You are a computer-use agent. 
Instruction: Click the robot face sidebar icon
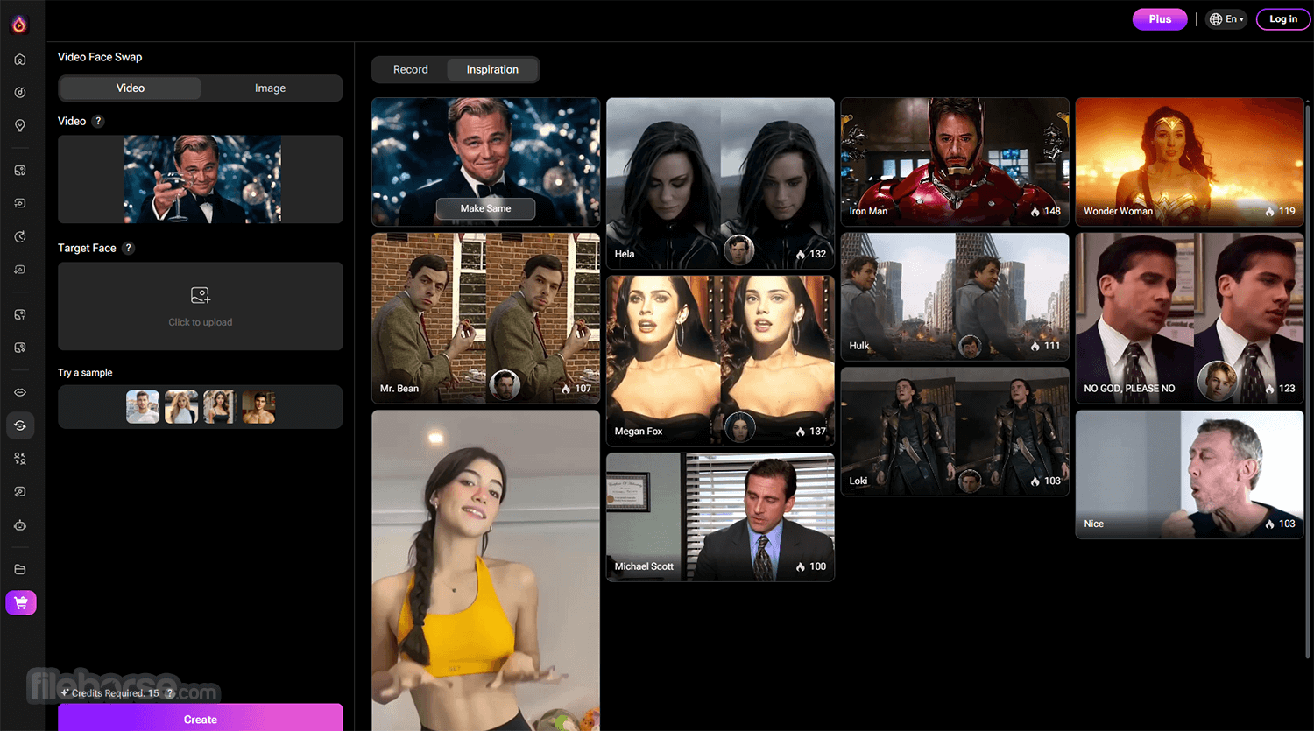click(x=20, y=525)
